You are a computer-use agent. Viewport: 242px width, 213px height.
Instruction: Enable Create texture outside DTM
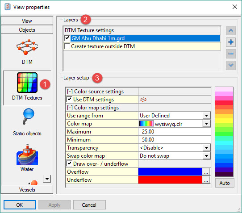pos(67,46)
